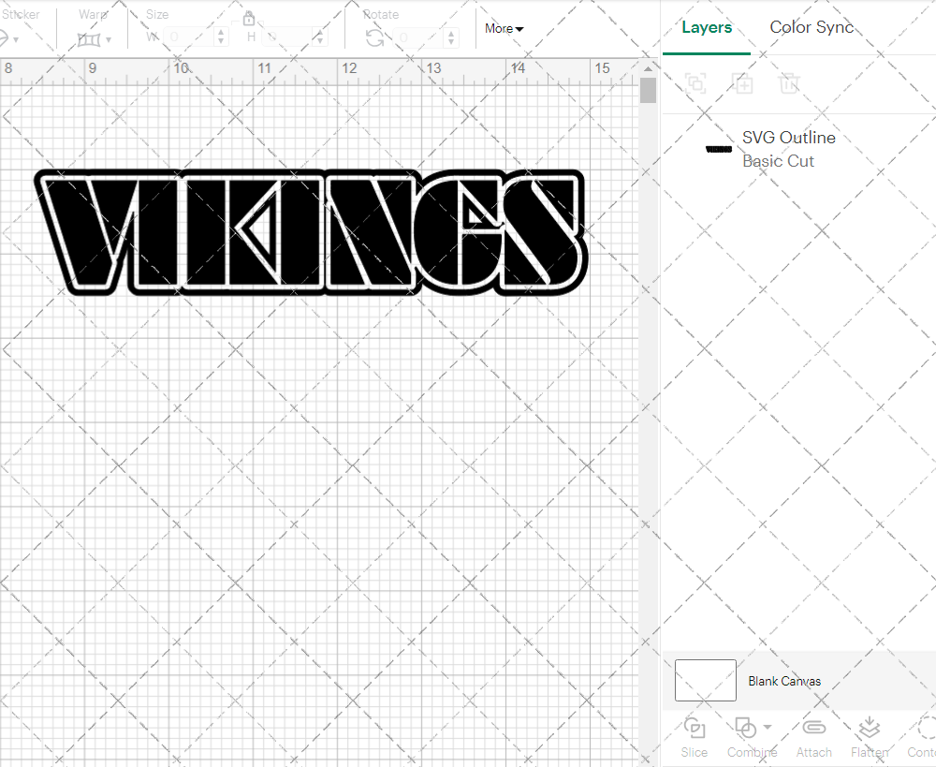The height and width of the screenshot is (767, 936).
Task: Select the Layers tab
Action: tap(707, 27)
